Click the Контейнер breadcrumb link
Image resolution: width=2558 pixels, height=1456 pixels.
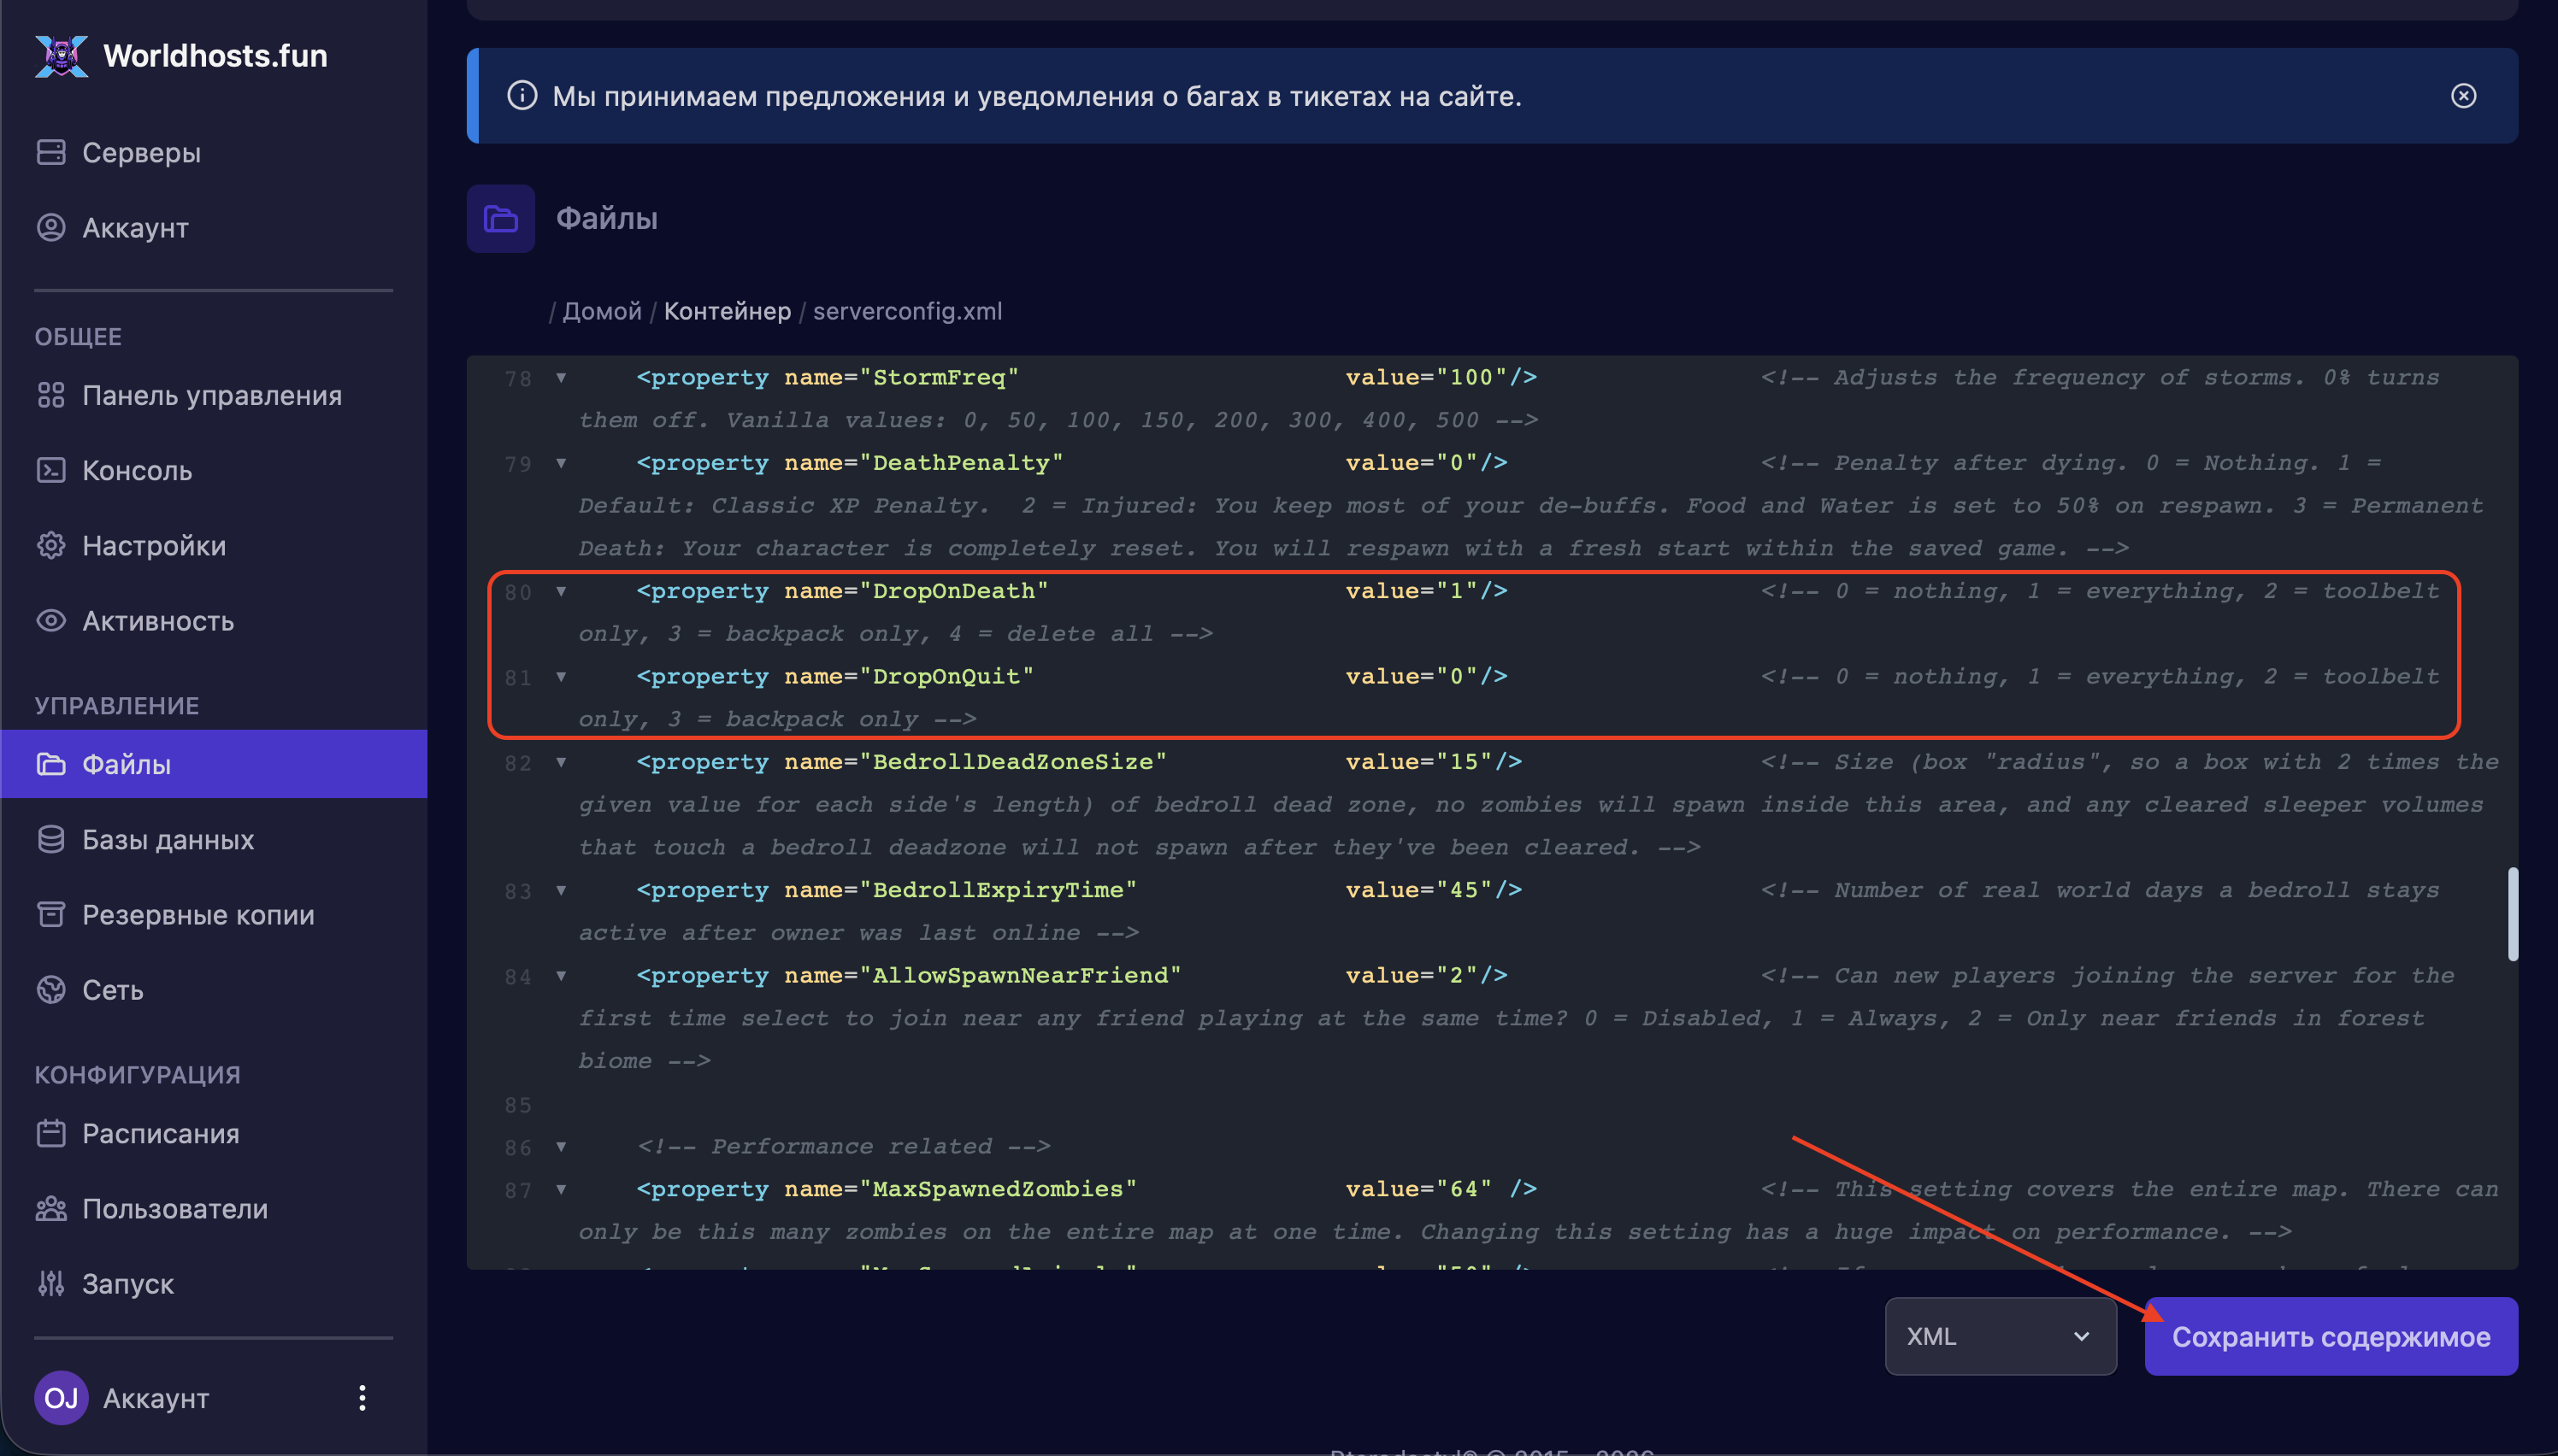tap(728, 311)
